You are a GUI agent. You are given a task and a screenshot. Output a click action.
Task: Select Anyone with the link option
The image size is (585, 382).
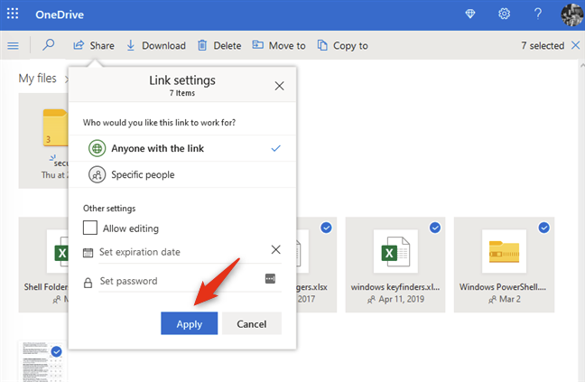tap(182, 148)
